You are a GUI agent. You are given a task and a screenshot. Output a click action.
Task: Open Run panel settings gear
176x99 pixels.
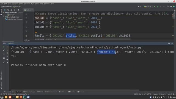pyautogui.click(x=169, y=43)
